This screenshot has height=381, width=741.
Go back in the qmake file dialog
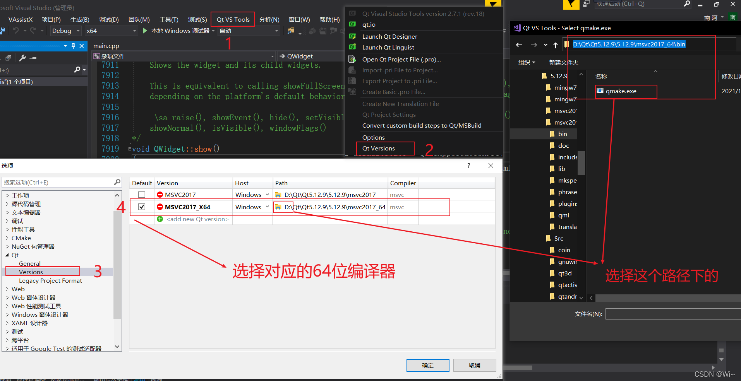[519, 45]
